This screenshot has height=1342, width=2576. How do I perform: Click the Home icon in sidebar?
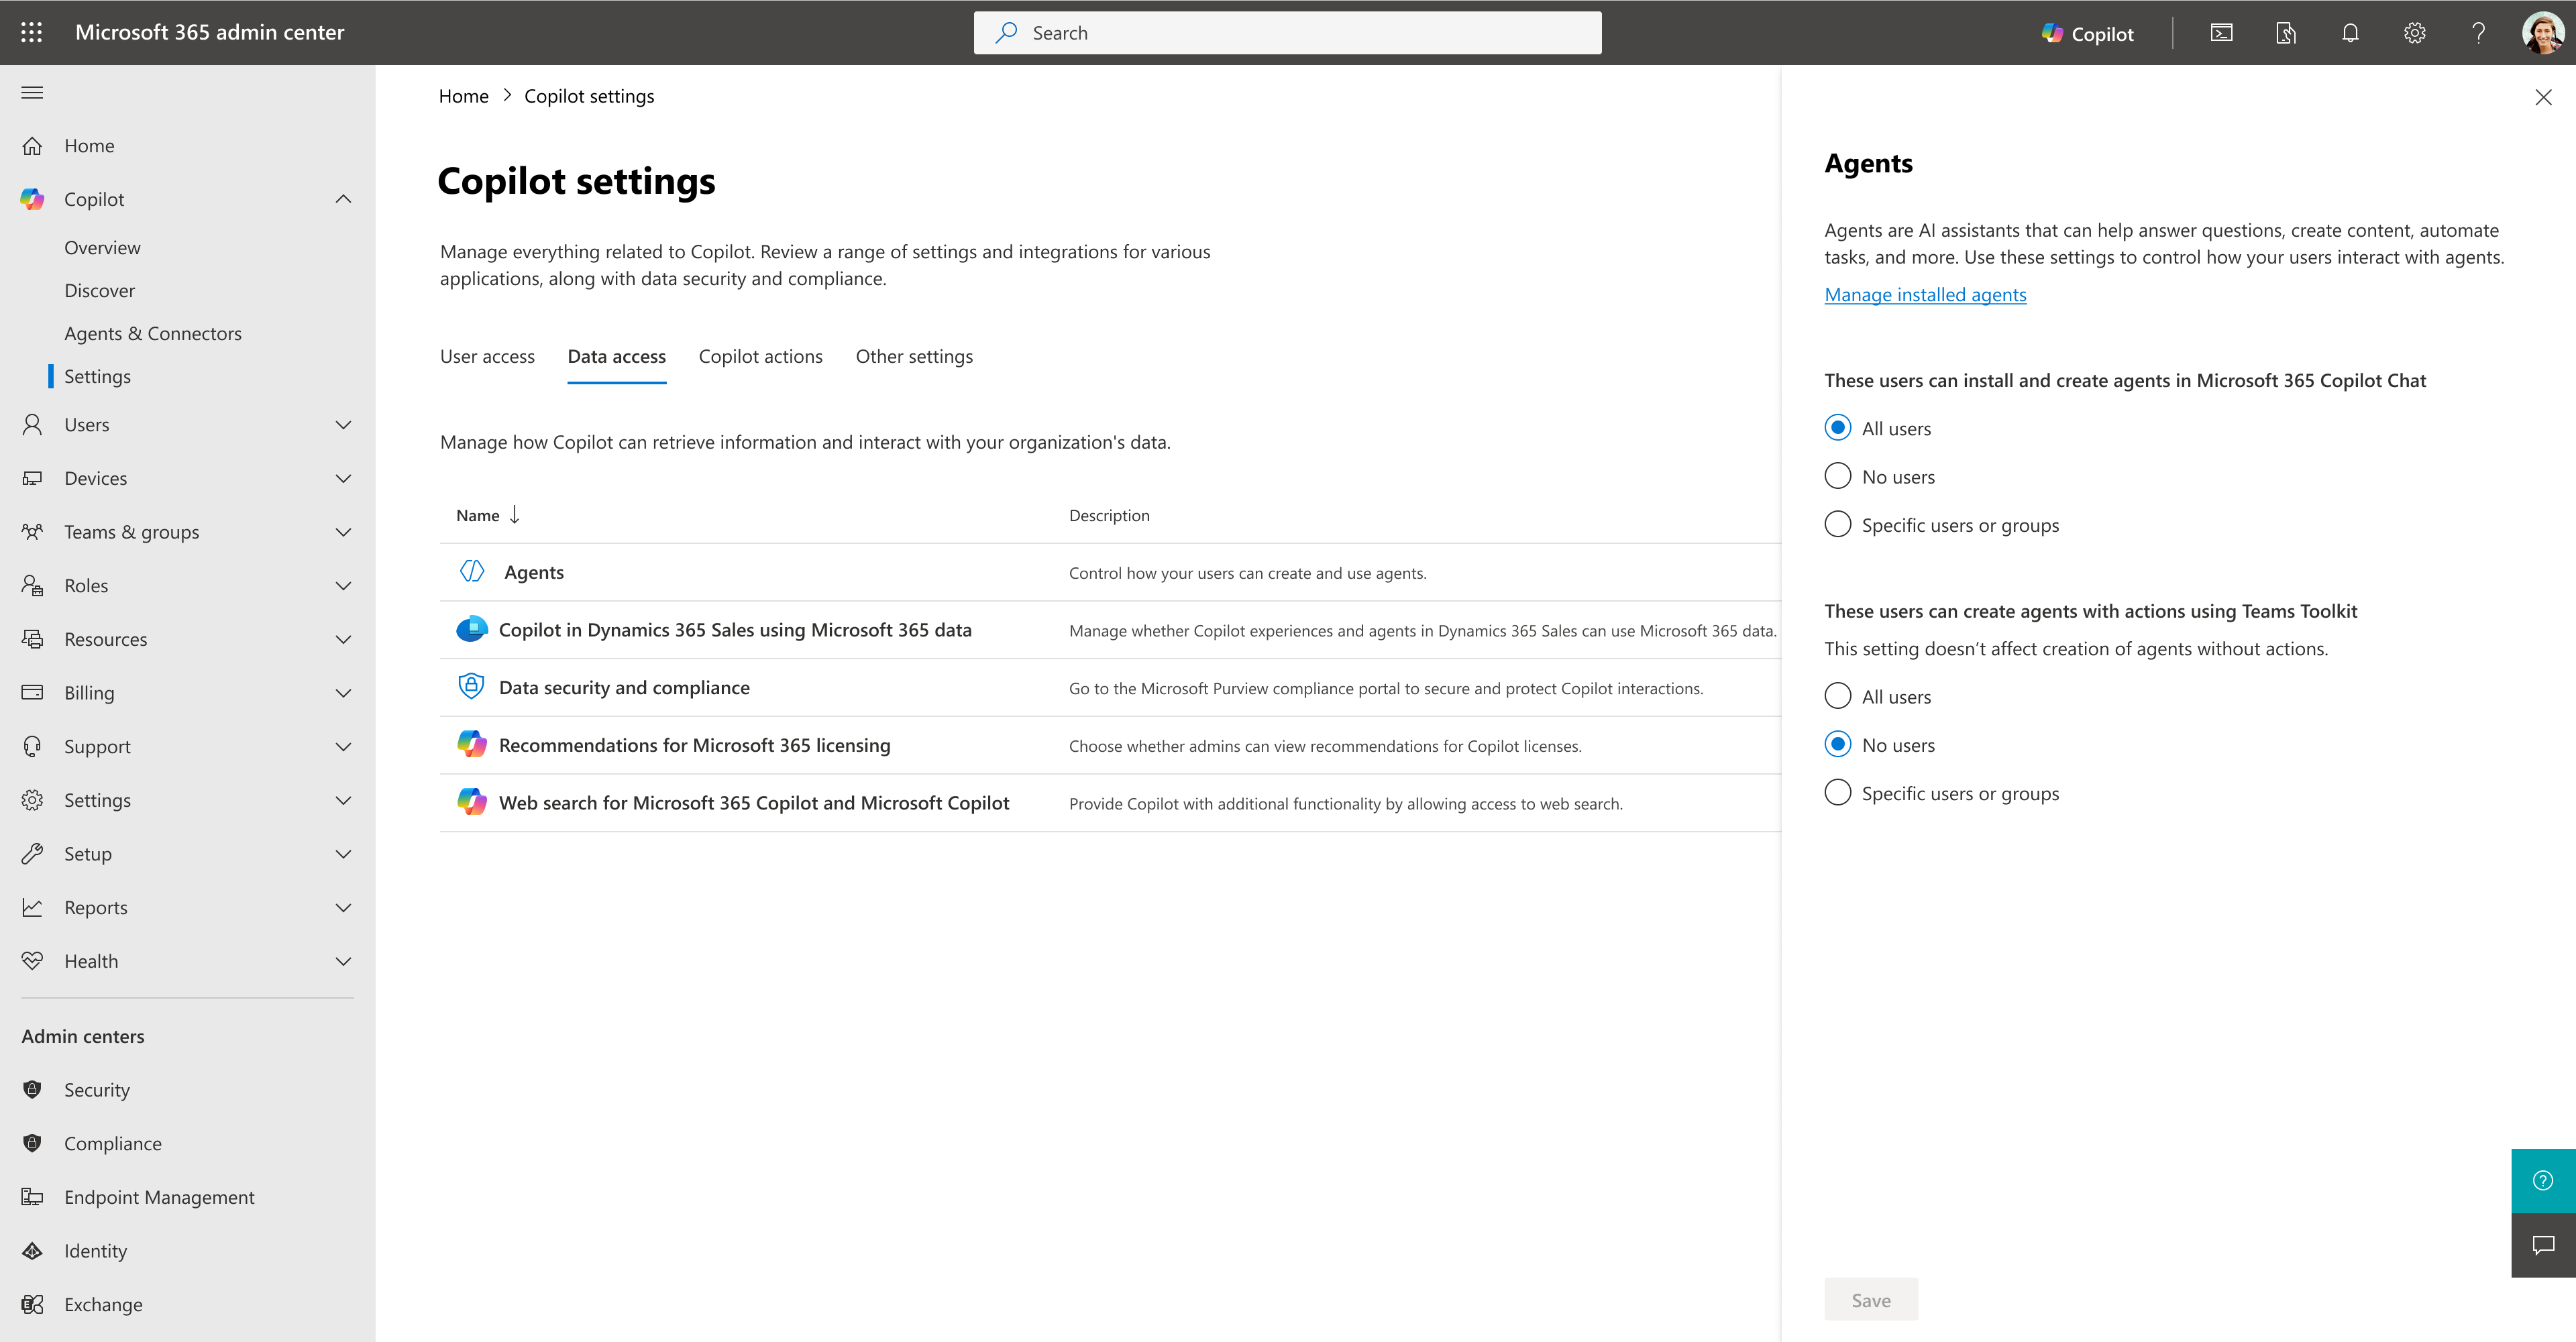pos(32,146)
